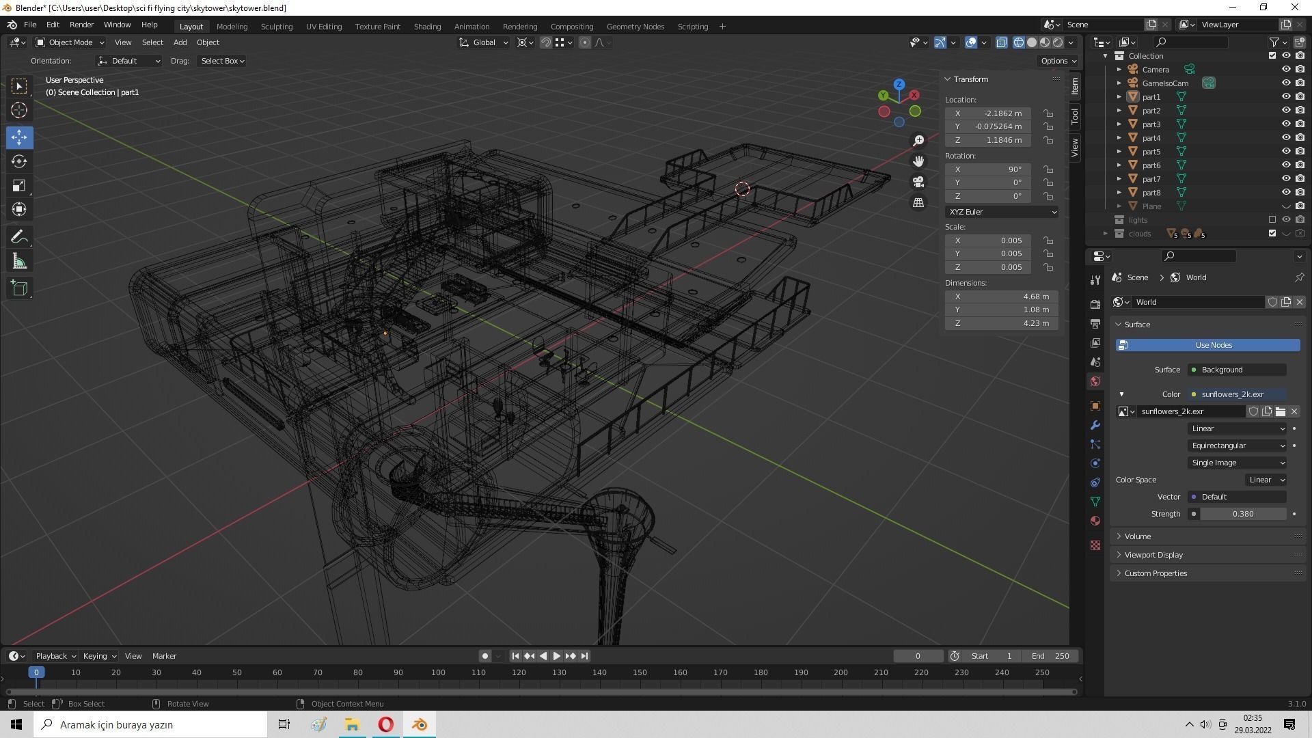Switch to the Geometry Nodes workspace

click(x=635, y=27)
